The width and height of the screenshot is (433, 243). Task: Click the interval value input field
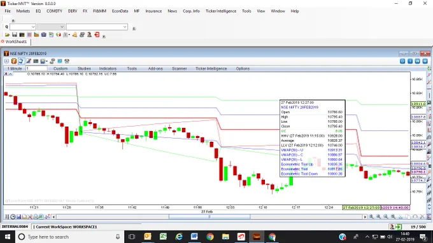(x=36, y=69)
